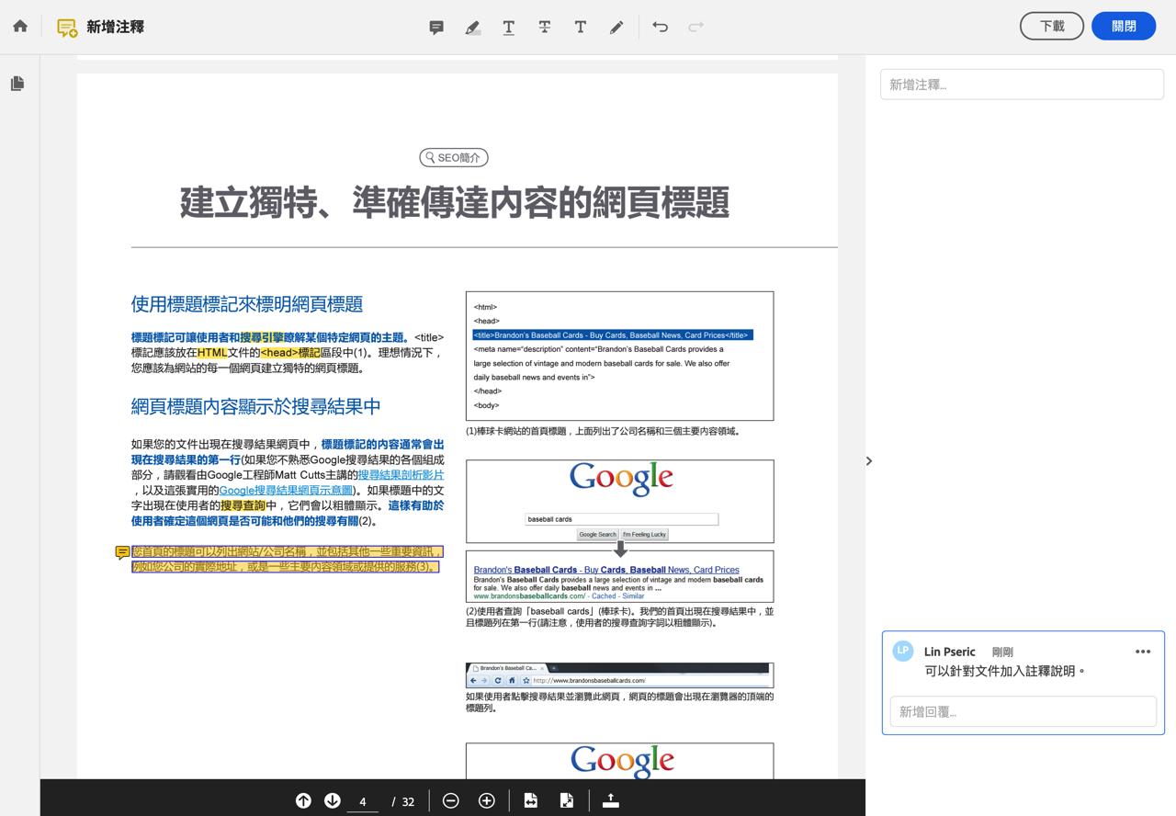1176x816 pixels.
Task: Click the browser address bar screenshot image
Action: [619, 675]
